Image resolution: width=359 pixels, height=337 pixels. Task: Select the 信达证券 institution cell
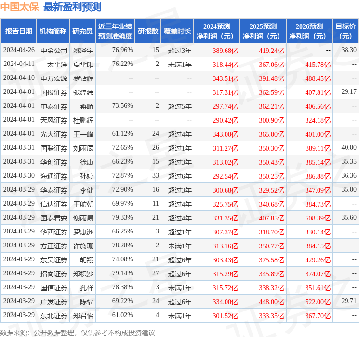54,204
